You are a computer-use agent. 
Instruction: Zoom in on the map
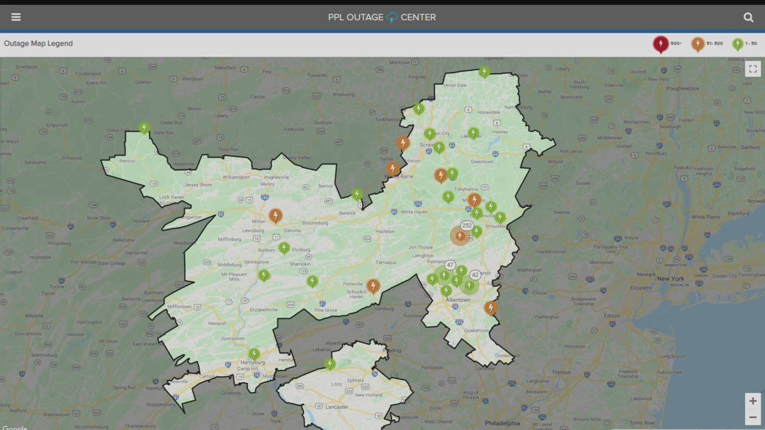pyautogui.click(x=752, y=401)
